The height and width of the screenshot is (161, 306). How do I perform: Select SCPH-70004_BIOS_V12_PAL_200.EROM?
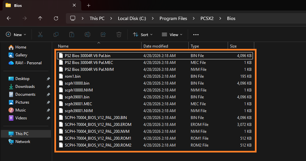pyautogui.click(x=155, y=125)
